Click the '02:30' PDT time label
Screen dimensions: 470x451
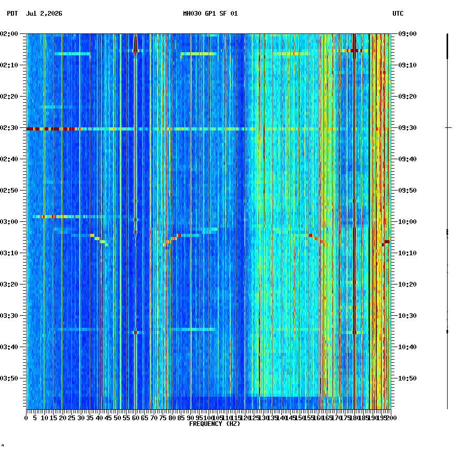point(9,127)
